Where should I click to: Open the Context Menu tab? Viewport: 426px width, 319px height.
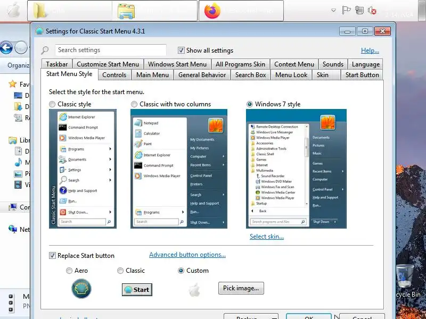coord(294,64)
